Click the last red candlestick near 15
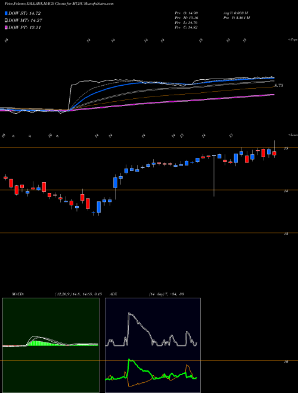The width and height of the screenshot is (298, 393). pos(274,153)
